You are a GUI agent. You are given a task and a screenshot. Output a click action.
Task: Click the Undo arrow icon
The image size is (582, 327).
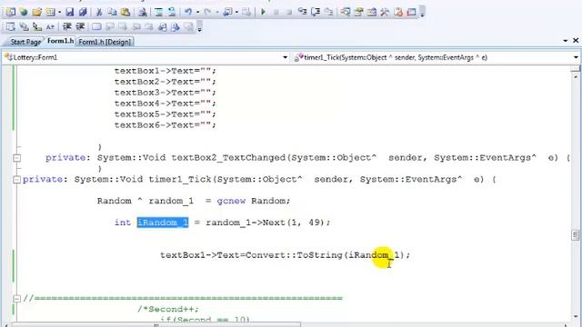[x=188, y=12]
